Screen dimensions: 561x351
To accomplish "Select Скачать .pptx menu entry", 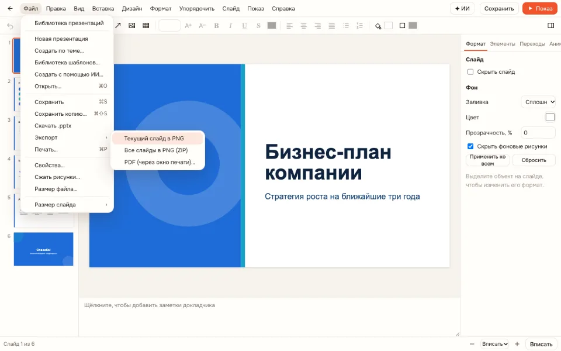I will 67,126.
